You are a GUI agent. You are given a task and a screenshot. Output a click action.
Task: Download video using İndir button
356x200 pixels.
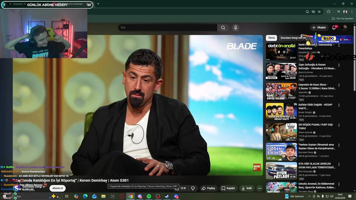tap(247, 188)
